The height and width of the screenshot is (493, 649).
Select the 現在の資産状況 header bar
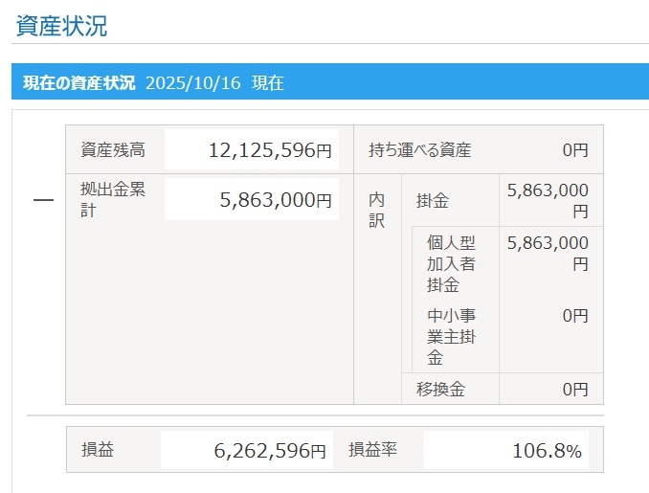pos(330,81)
